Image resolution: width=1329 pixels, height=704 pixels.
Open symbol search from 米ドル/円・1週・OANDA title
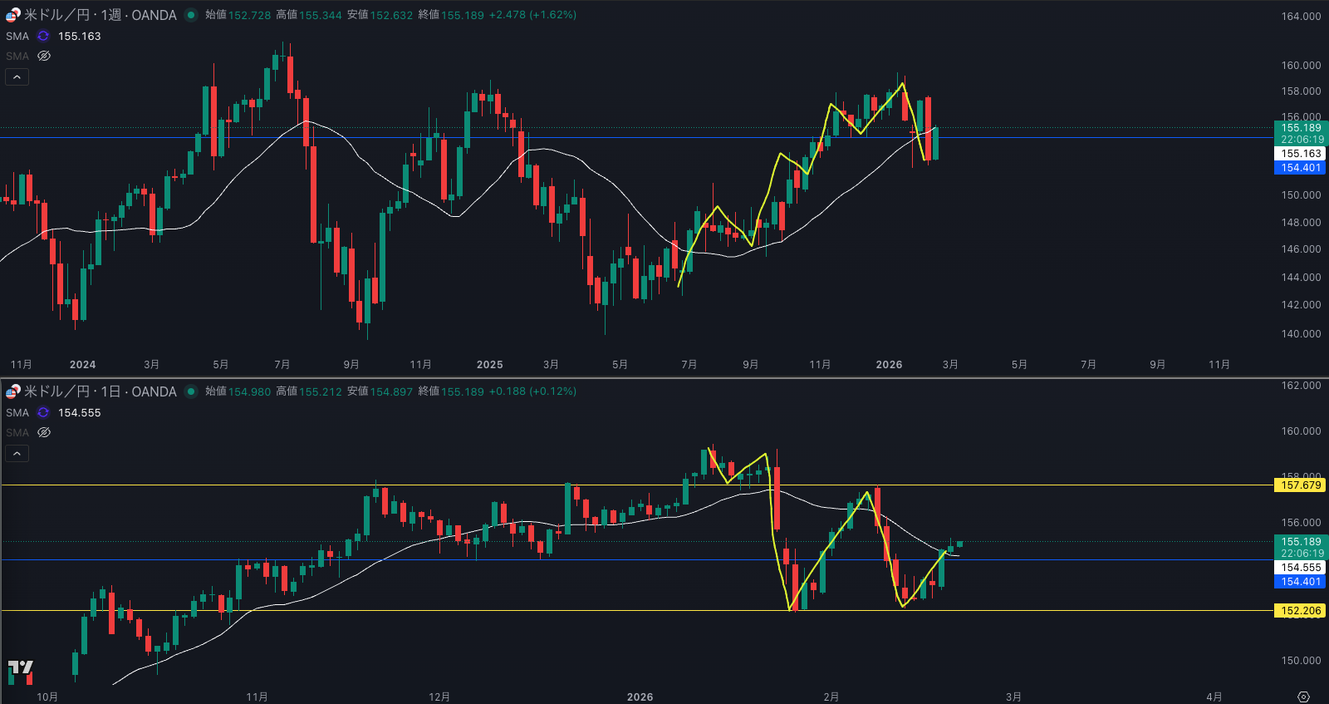[x=100, y=15]
